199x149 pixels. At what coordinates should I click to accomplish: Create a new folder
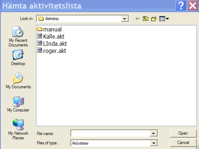tap(154, 19)
